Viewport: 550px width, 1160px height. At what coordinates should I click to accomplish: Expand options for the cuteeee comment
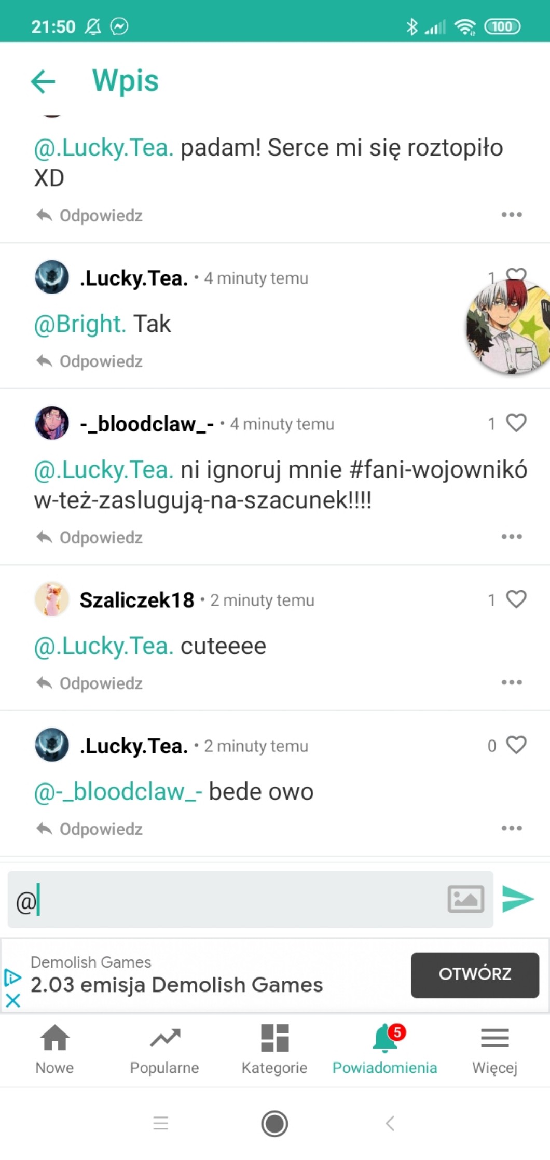[x=512, y=682]
